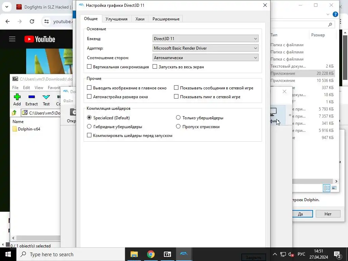Screen dimensions: 348x261
Task: Click the Explorer search magnifier icon
Action: pyautogui.click(x=330, y=24)
